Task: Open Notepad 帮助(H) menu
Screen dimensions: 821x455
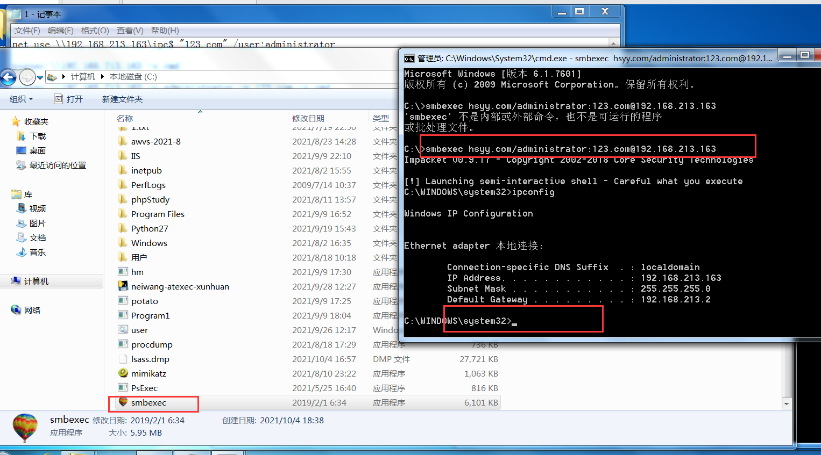Action: [x=165, y=31]
